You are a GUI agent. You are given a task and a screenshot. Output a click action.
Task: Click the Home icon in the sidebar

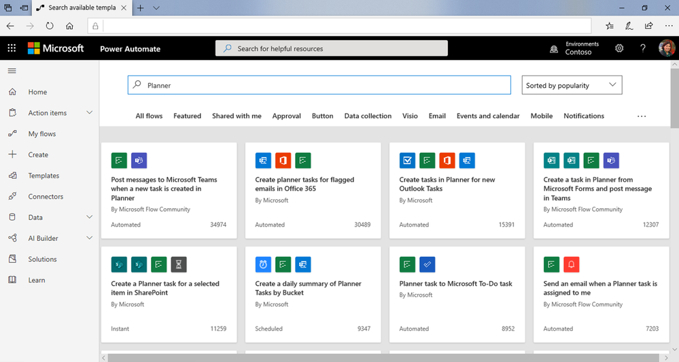(12, 92)
